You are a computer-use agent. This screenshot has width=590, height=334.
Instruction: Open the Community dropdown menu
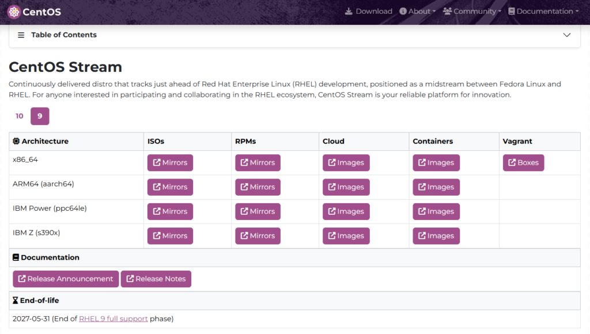click(x=472, y=12)
